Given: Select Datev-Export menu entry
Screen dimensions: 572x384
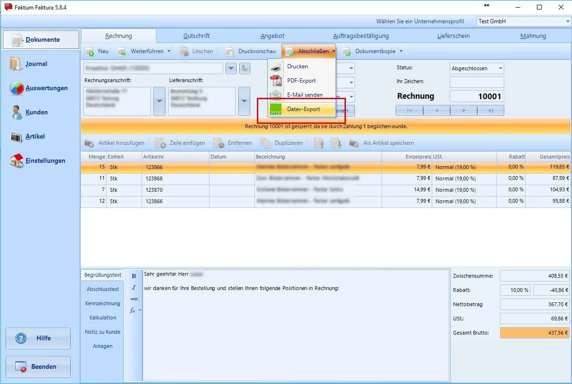Looking at the screenshot, I should click(x=302, y=109).
